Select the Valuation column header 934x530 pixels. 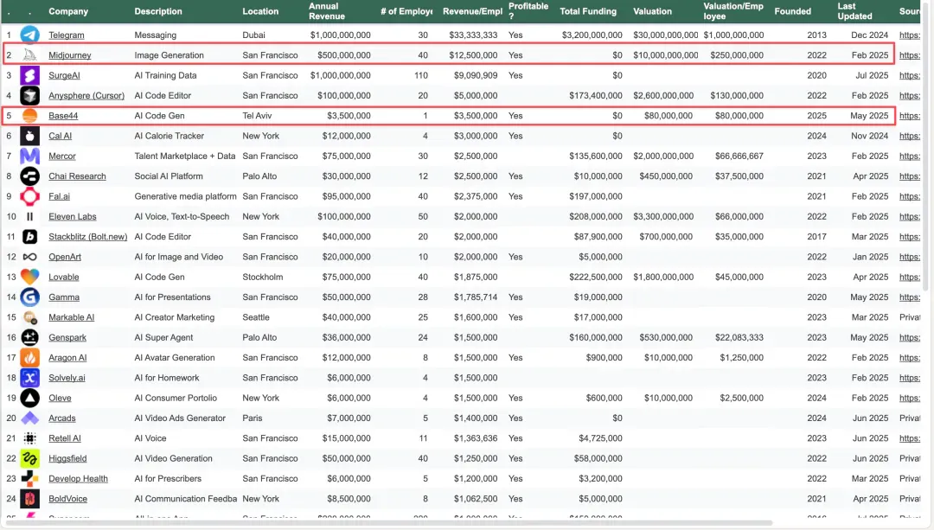pos(652,11)
